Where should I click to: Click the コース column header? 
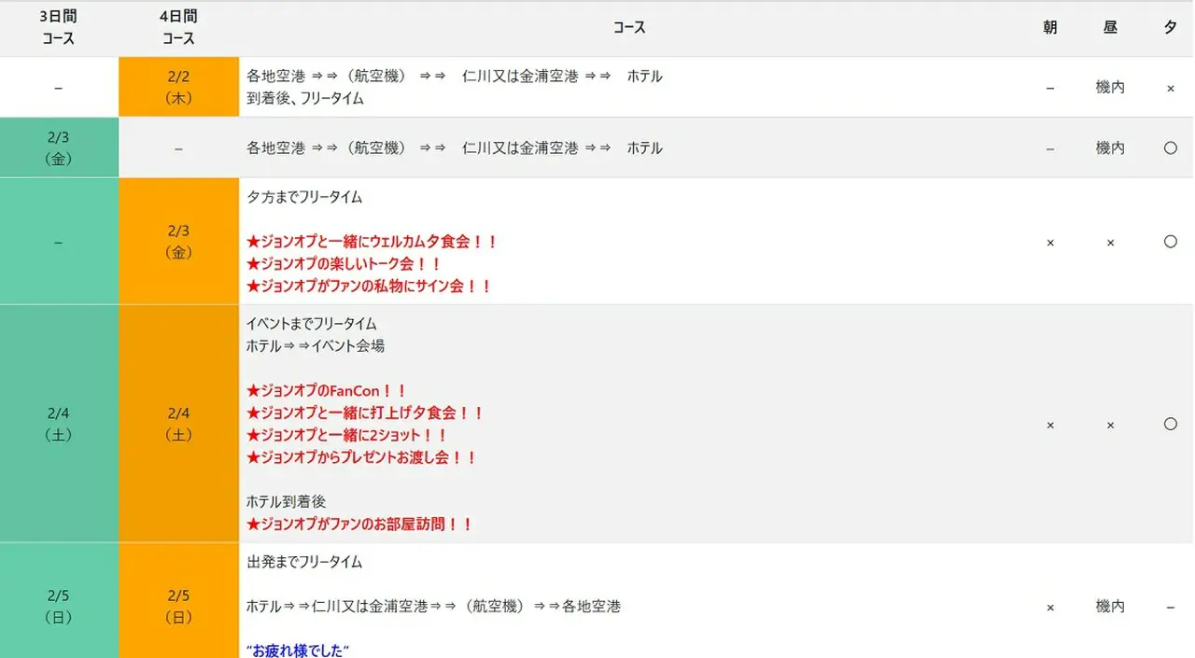pos(629,28)
